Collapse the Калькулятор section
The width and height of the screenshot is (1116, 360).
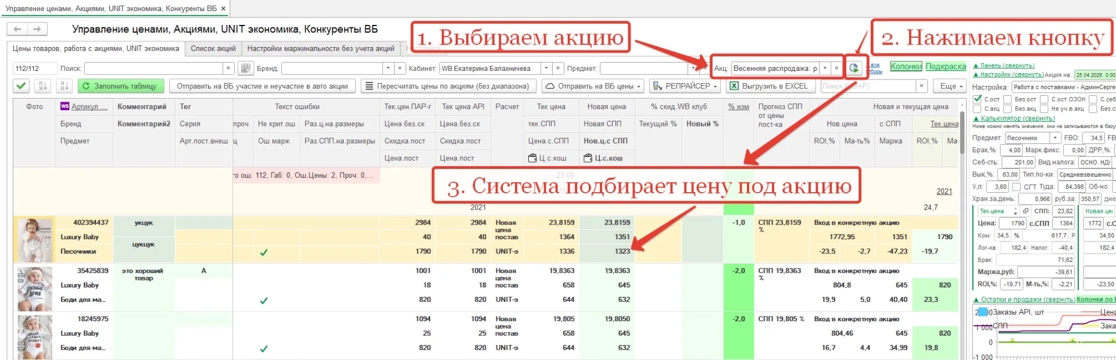tap(1014, 118)
